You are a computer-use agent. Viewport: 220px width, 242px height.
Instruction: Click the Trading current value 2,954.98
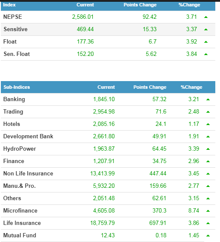pos(104,111)
